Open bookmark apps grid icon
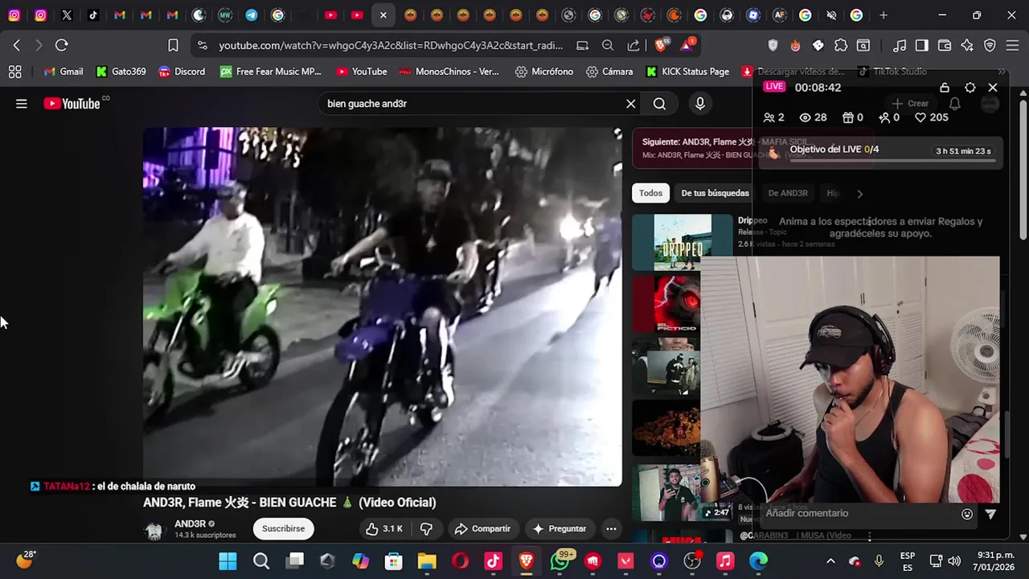Screen dimensions: 1029x579 [x=14, y=72]
